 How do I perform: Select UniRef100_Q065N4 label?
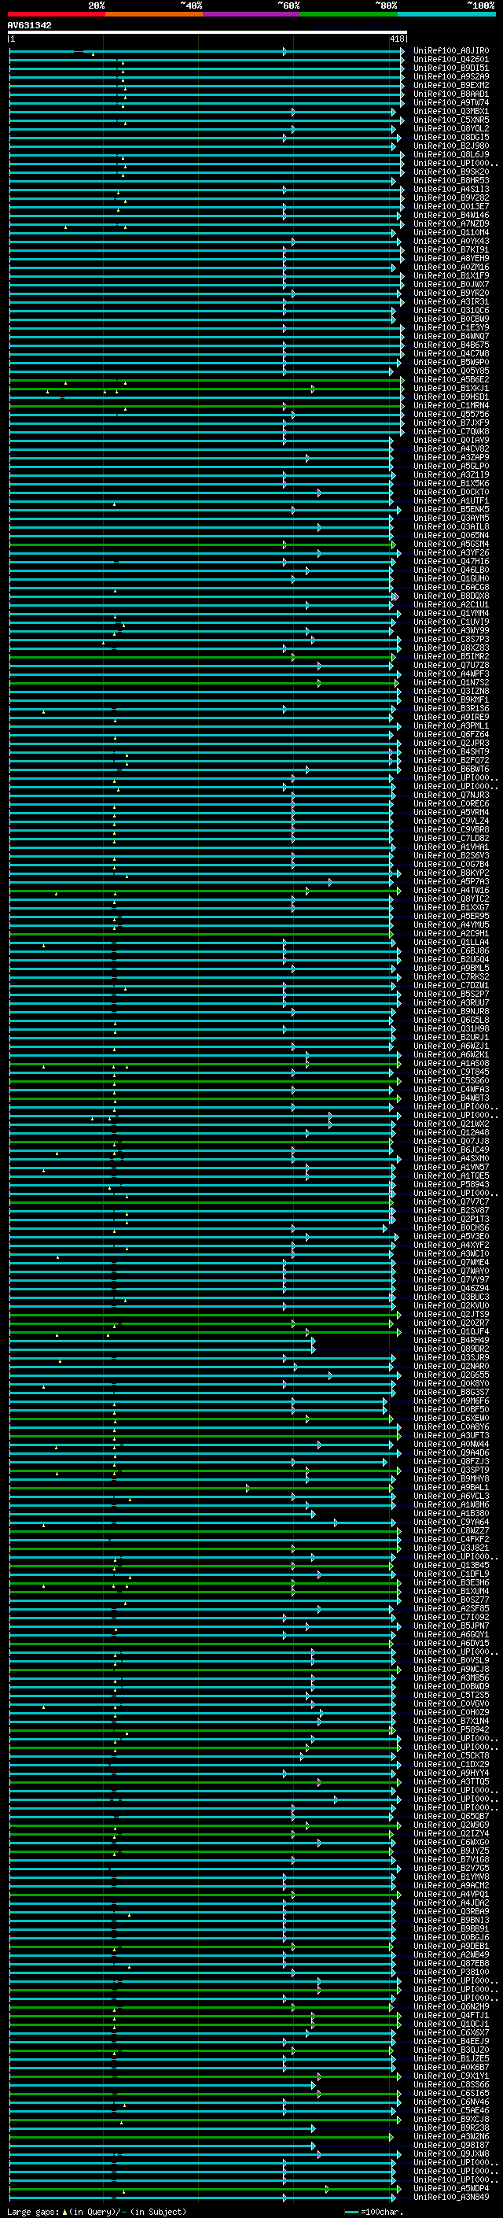(451, 536)
